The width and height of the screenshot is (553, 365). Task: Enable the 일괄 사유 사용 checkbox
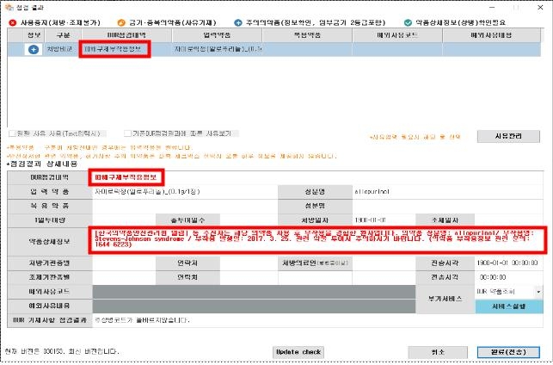[11, 133]
